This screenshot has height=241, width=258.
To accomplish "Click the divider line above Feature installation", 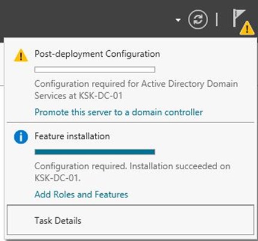I will (130, 122).
